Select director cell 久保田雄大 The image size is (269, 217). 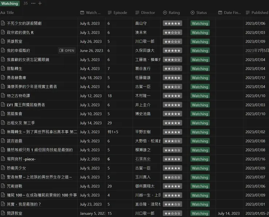[x=145, y=51]
